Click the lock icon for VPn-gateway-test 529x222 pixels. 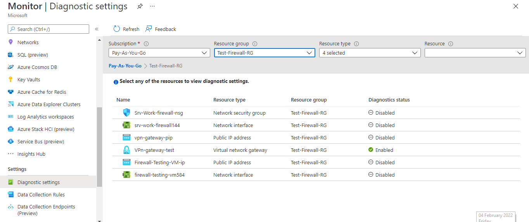(126, 150)
